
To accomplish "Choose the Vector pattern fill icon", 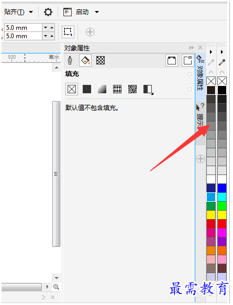I will [117, 89].
